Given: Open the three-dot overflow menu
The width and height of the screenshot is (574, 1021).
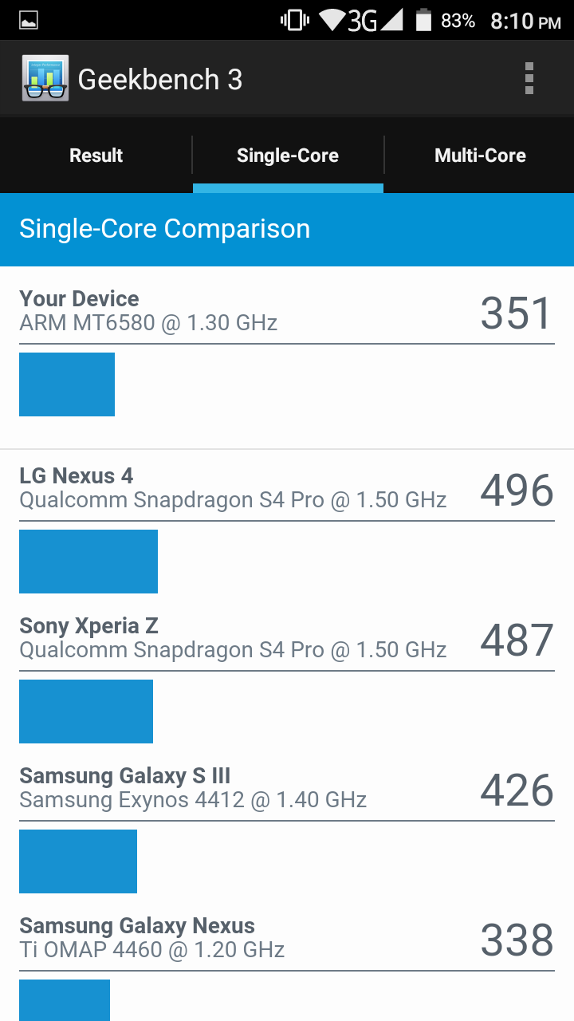Looking at the screenshot, I should click(x=529, y=79).
